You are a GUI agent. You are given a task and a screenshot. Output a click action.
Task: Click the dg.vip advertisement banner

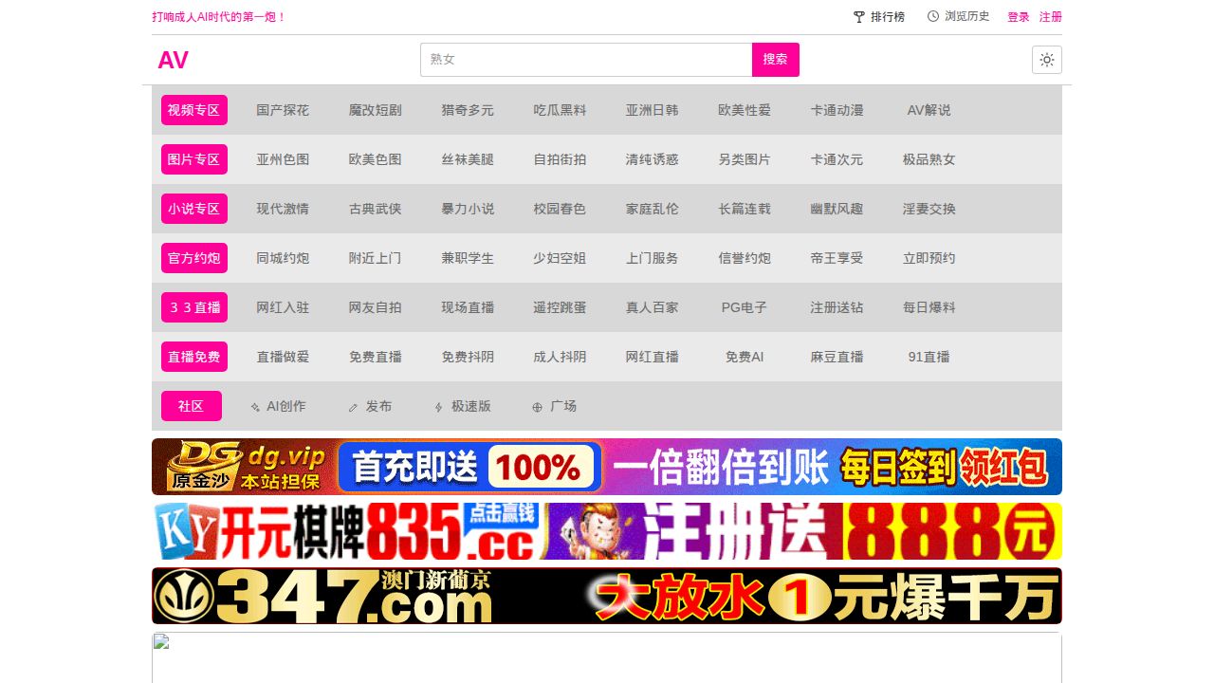coord(607,467)
